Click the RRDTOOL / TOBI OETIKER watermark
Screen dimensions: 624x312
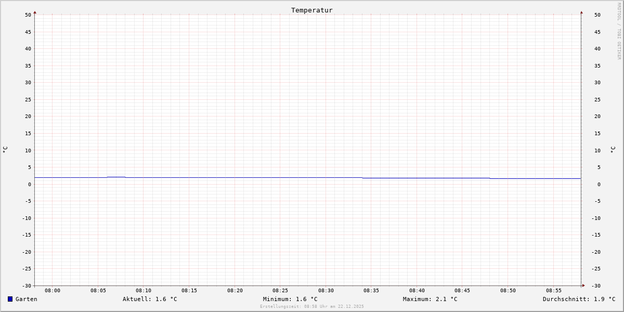(619, 31)
